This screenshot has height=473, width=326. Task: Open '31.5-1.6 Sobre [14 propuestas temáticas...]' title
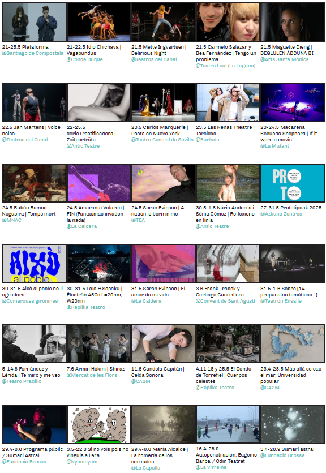click(289, 292)
